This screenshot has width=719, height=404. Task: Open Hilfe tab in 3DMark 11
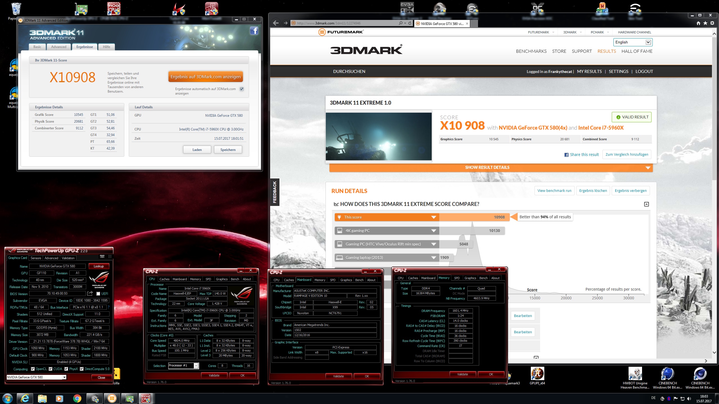coord(106,47)
